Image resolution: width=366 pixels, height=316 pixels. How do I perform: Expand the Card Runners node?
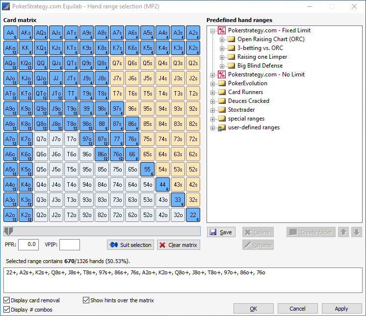(x=212, y=93)
